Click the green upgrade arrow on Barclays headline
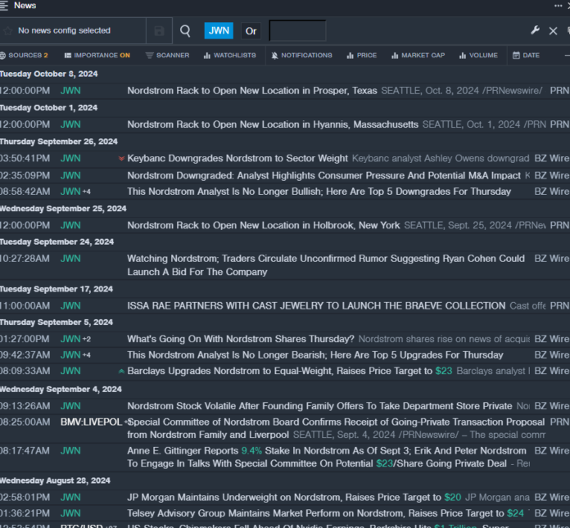 coord(121,372)
